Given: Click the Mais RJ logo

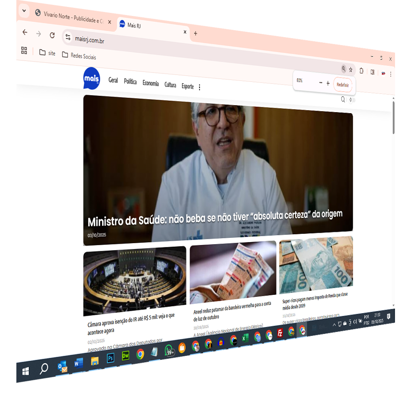Looking at the screenshot, I should 91,78.
